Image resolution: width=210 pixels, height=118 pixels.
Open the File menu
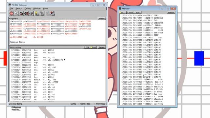(x=11, y=9)
